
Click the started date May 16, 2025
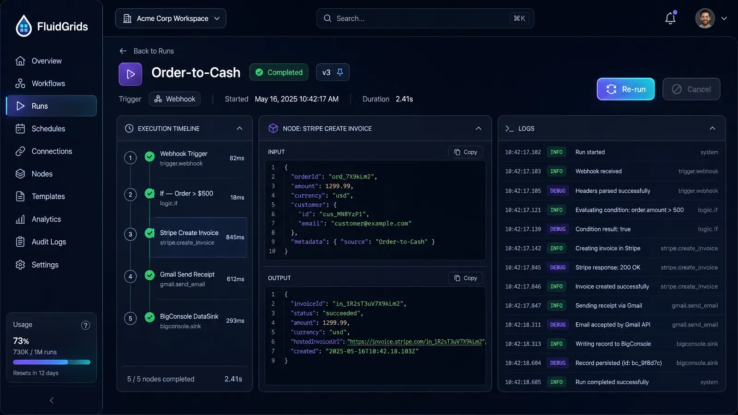pos(297,99)
